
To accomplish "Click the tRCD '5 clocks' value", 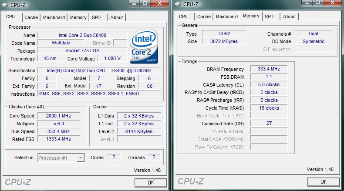I will [269, 92].
